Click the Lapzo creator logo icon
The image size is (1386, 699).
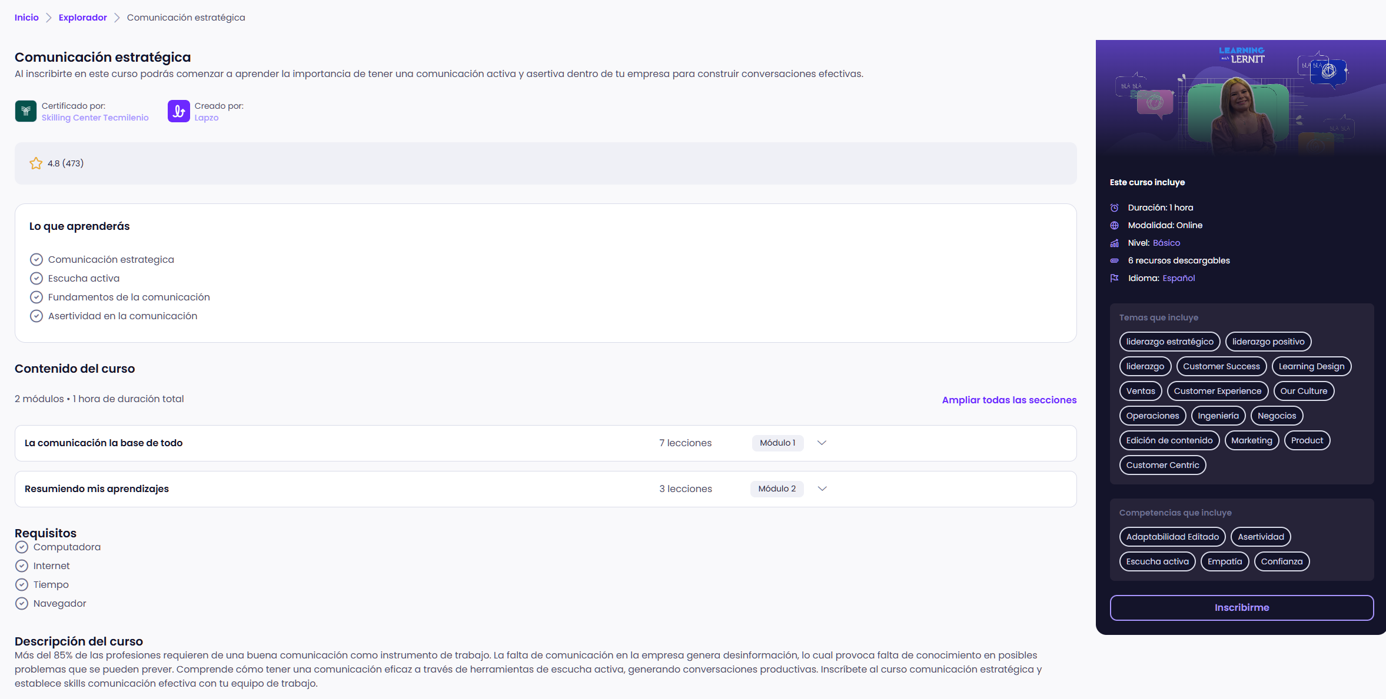point(178,111)
